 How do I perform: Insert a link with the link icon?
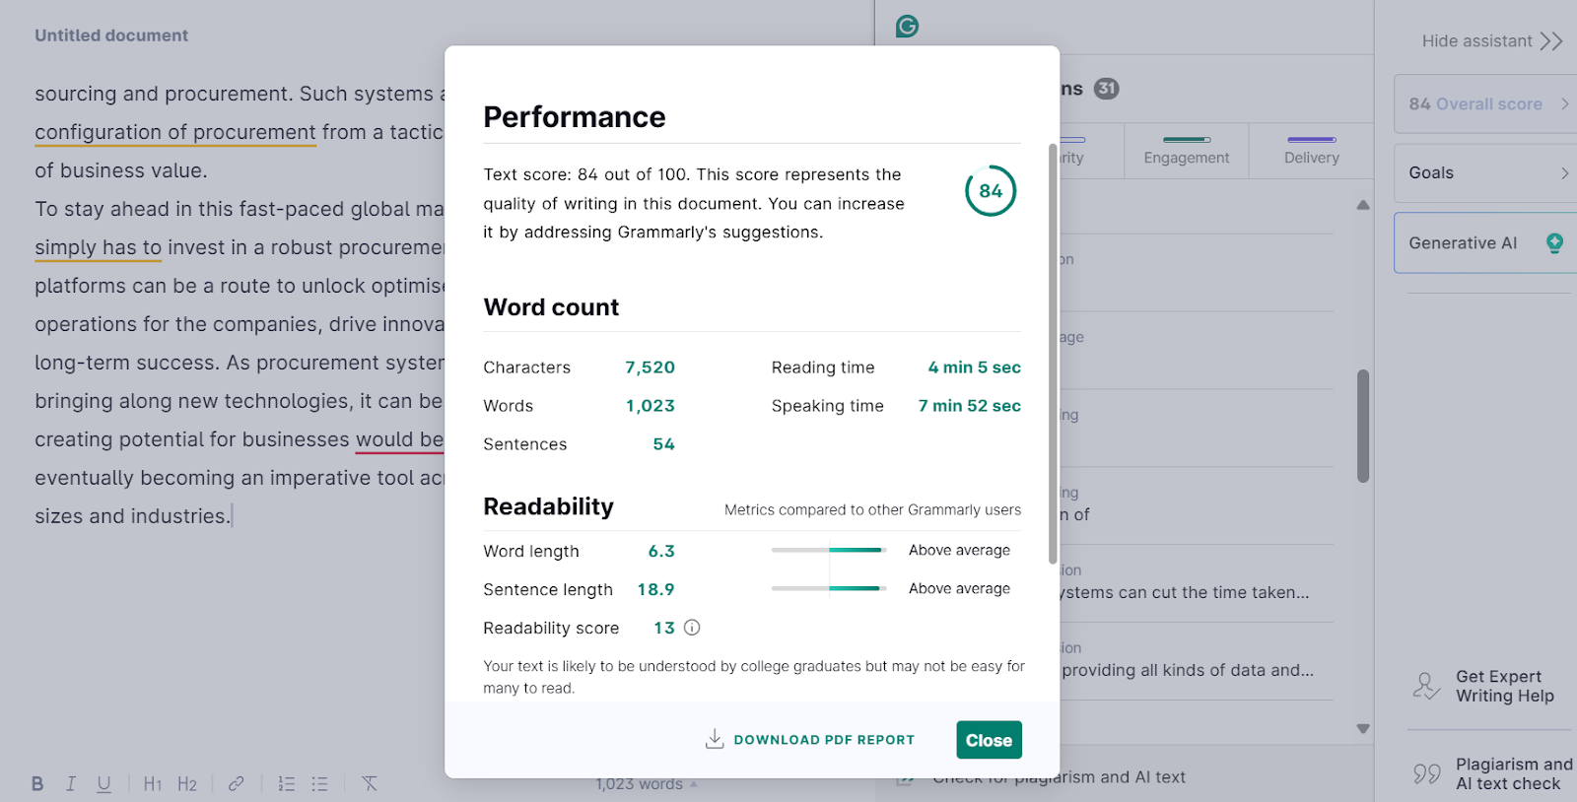point(236,783)
